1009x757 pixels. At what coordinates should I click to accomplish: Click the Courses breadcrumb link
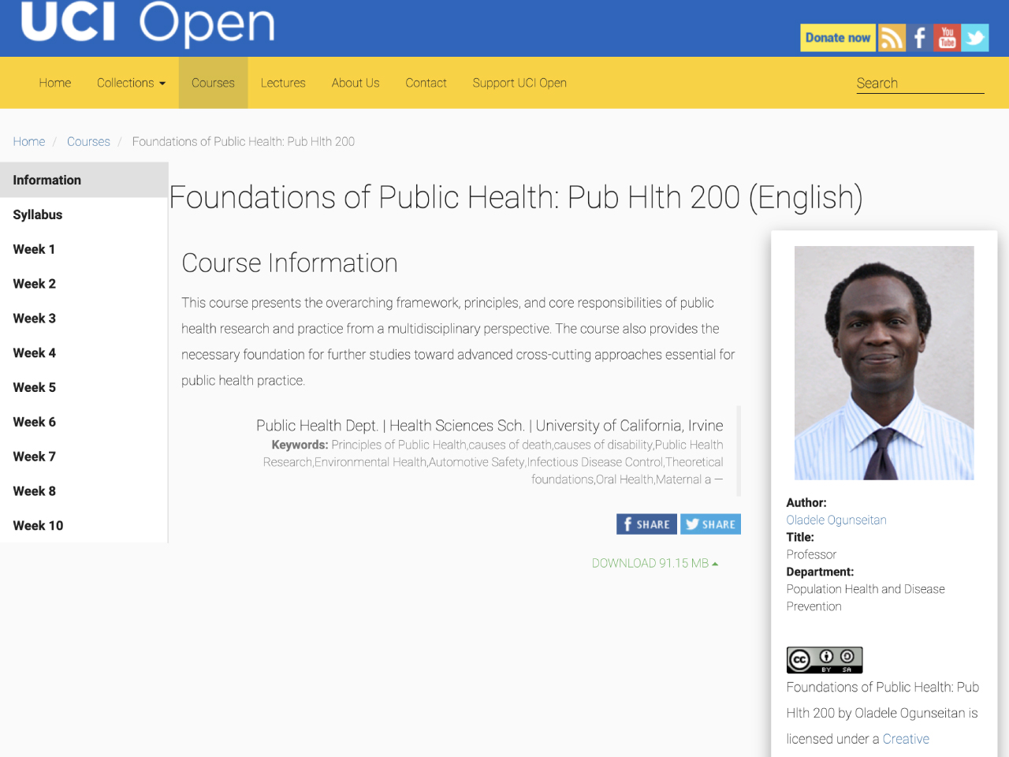coord(88,142)
